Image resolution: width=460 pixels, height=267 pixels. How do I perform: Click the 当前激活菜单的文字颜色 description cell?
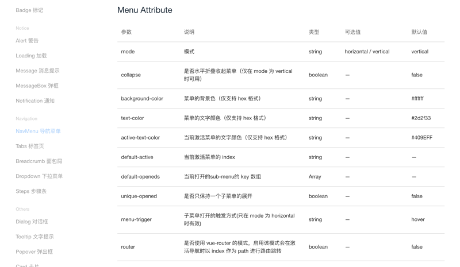point(235,138)
